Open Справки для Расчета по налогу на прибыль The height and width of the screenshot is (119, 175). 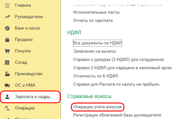click(116, 84)
